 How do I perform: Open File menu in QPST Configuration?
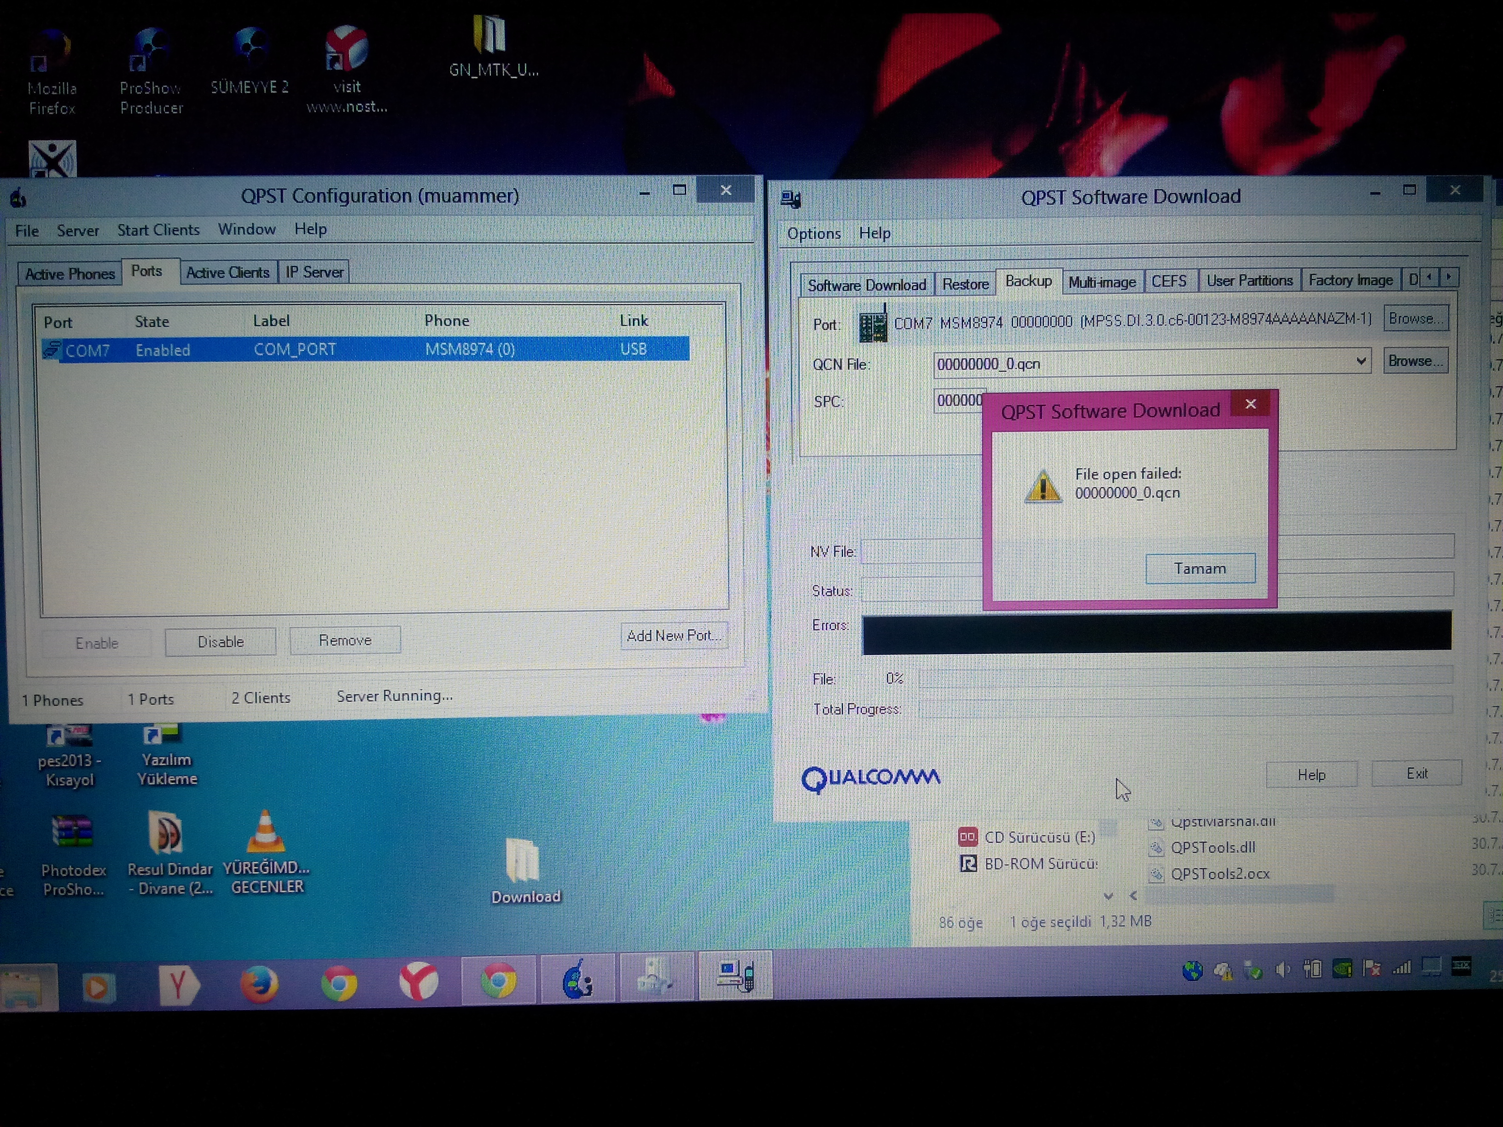pyautogui.click(x=27, y=231)
